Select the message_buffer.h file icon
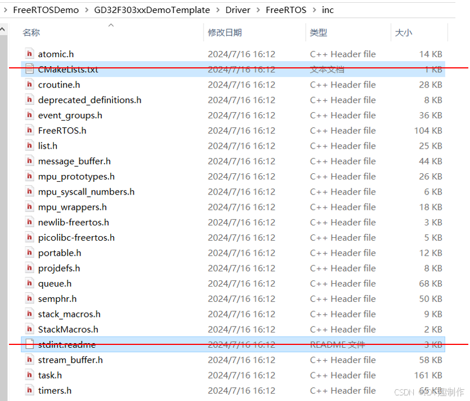Viewport: 470px width, 401px height. coord(29,161)
